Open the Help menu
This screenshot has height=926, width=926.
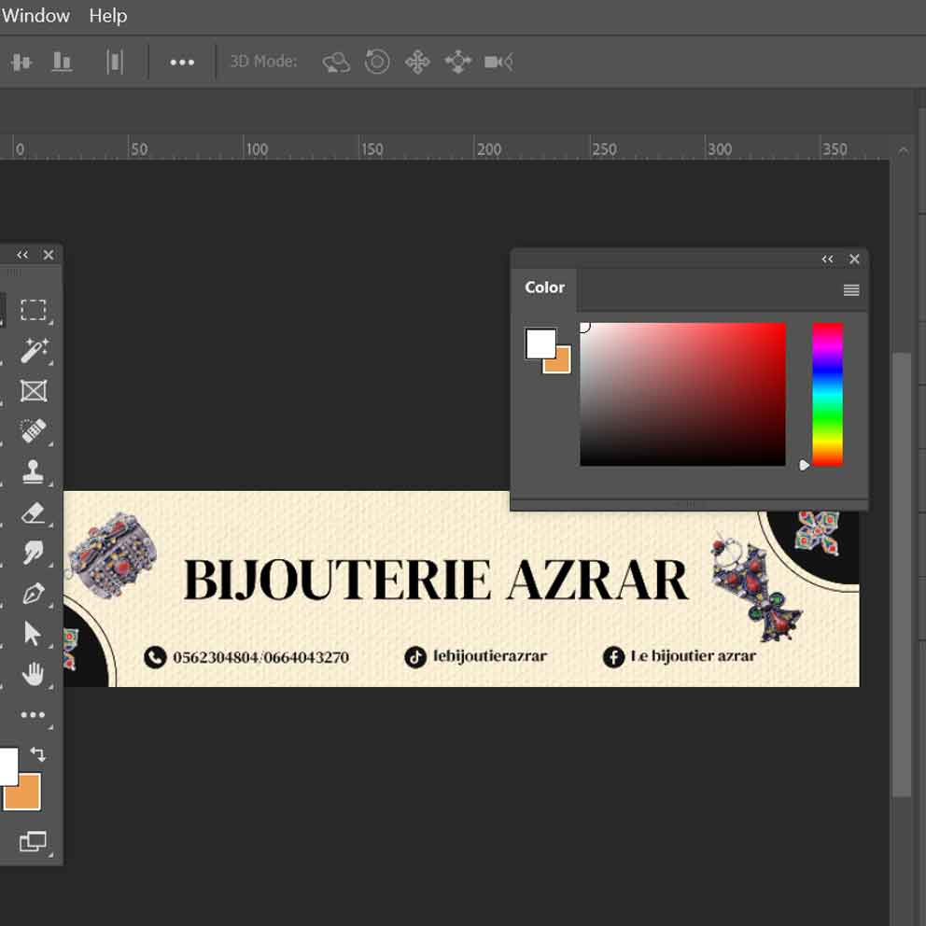(x=107, y=16)
